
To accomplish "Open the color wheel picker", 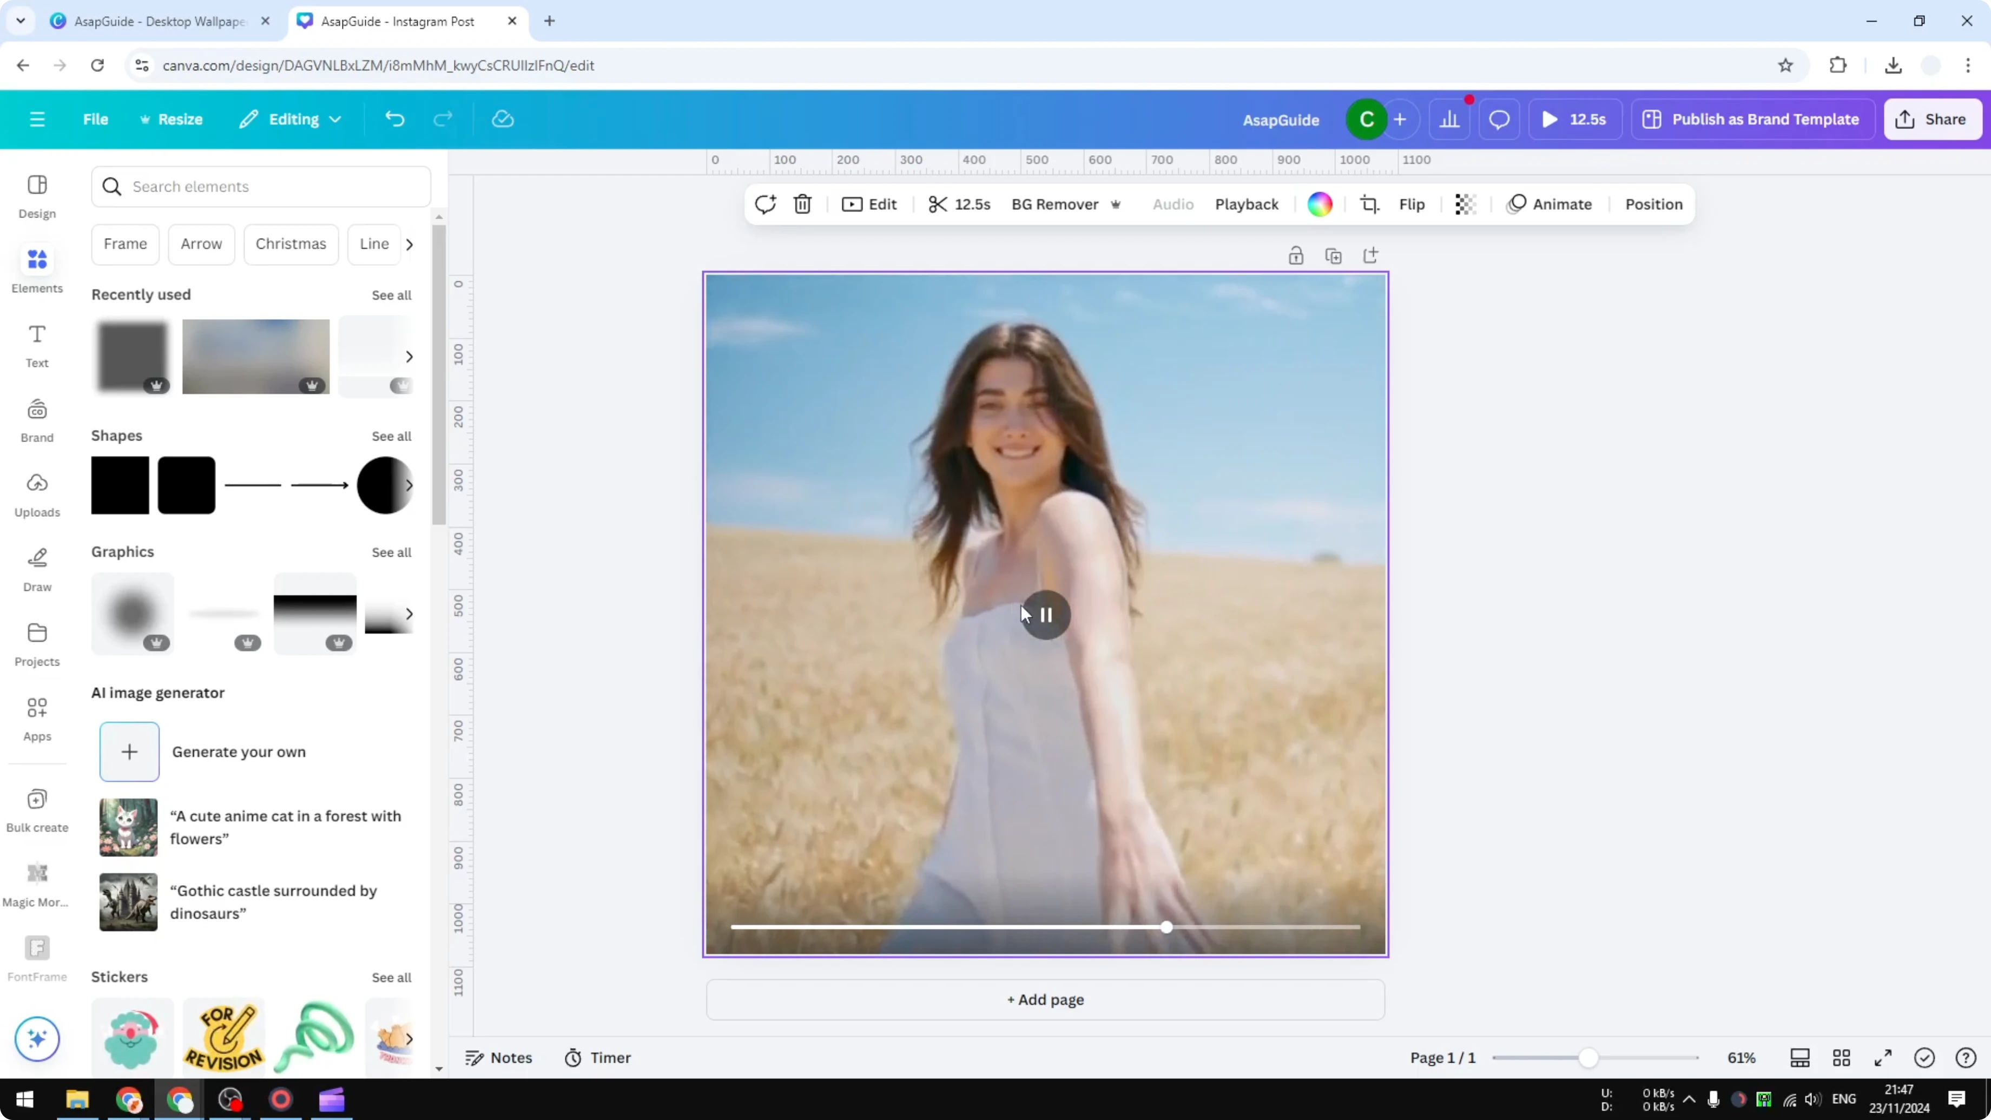I will click(x=1320, y=204).
